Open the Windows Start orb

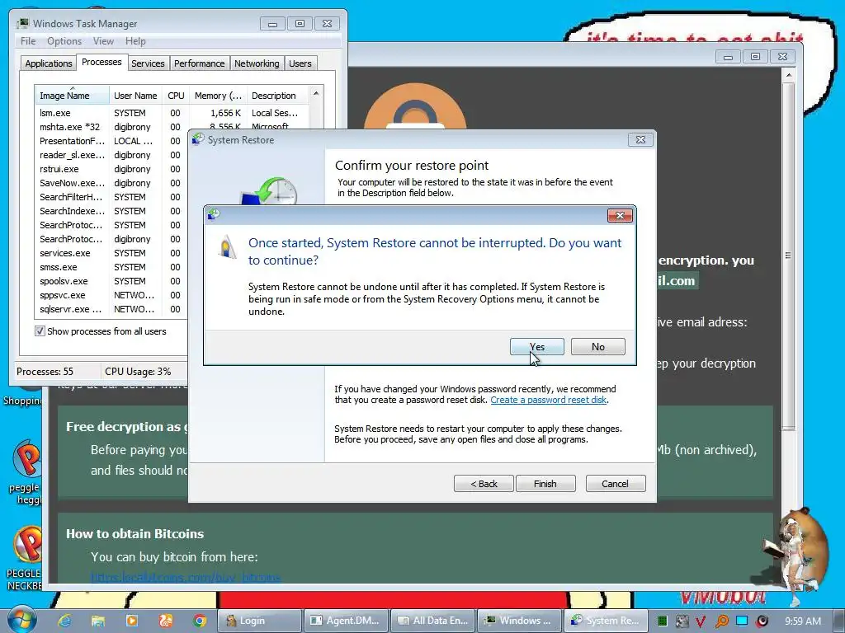click(x=21, y=620)
